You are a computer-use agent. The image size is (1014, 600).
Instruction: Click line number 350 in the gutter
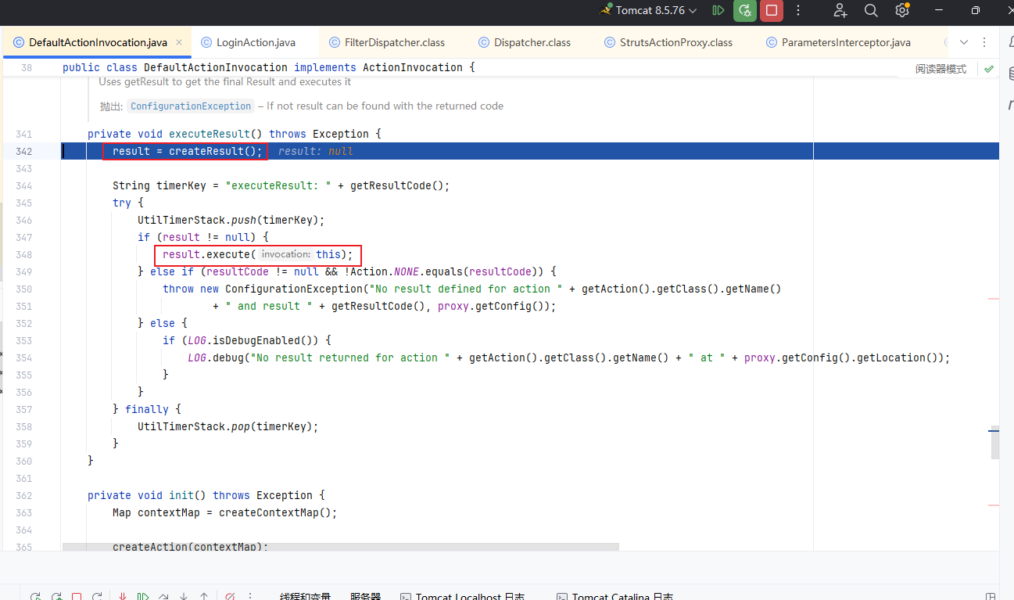point(23,289)
